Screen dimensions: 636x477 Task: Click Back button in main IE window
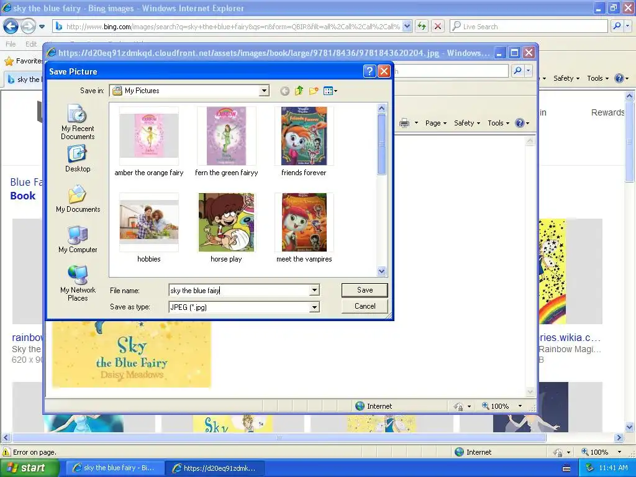[x=11, y=26]
